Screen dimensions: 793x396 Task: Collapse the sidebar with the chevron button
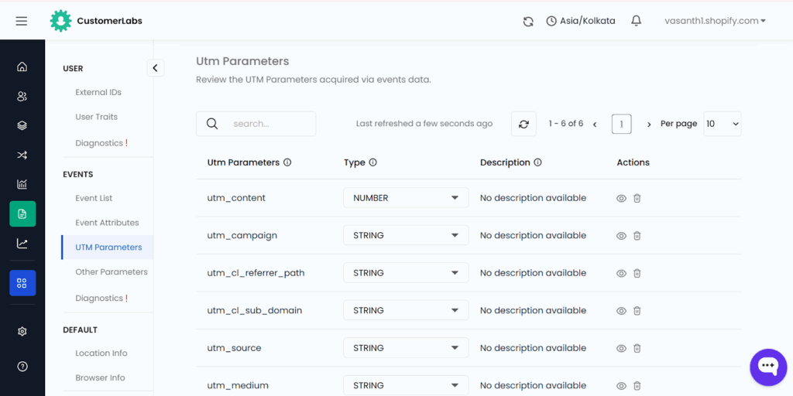[155, 68]
